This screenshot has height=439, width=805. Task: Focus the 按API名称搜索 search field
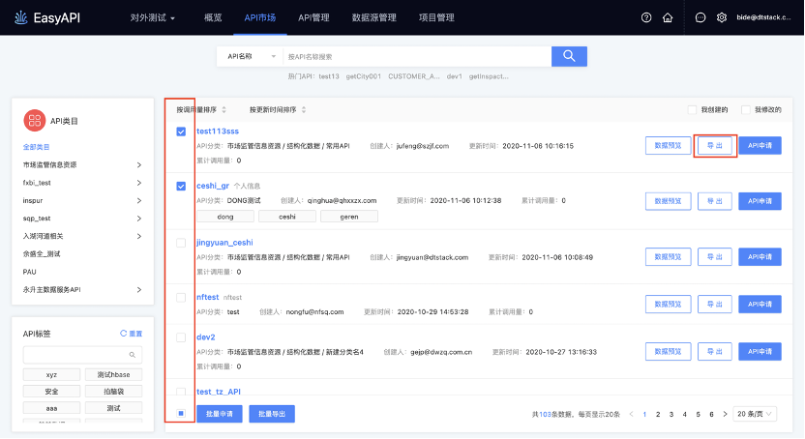(x=417, y=56)
